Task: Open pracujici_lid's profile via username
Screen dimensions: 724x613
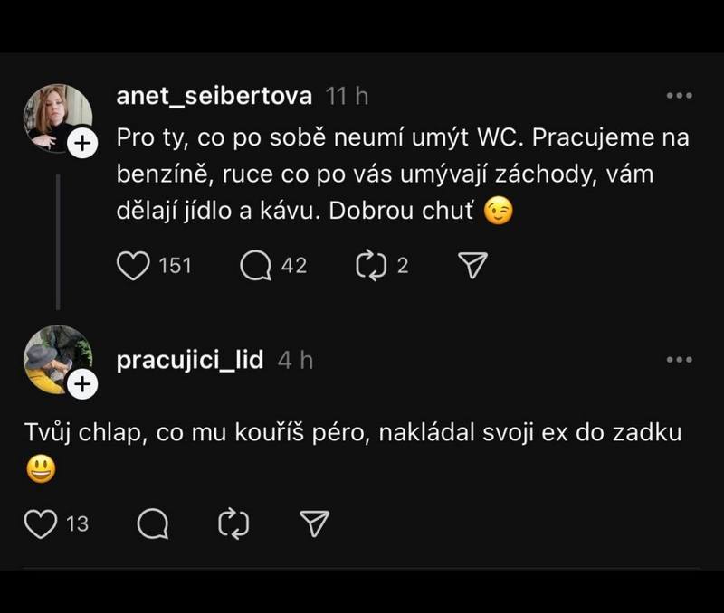Action: 190,360
